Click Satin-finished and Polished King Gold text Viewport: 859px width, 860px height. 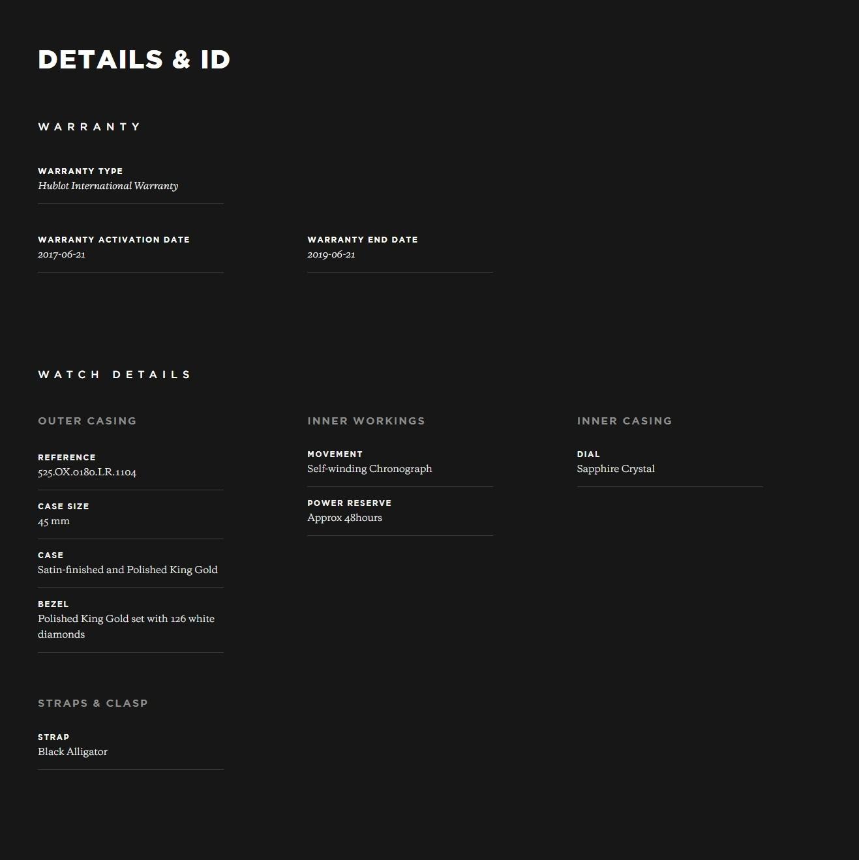coord(128,570)
